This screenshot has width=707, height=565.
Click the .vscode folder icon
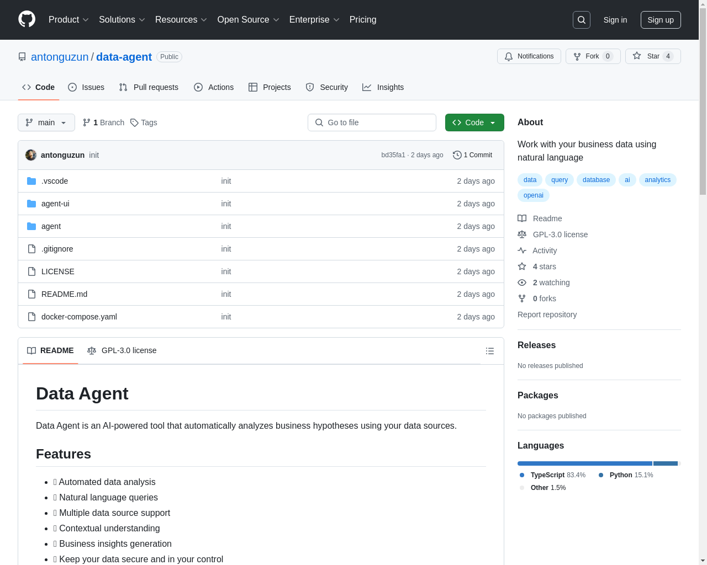click(31, 181)
